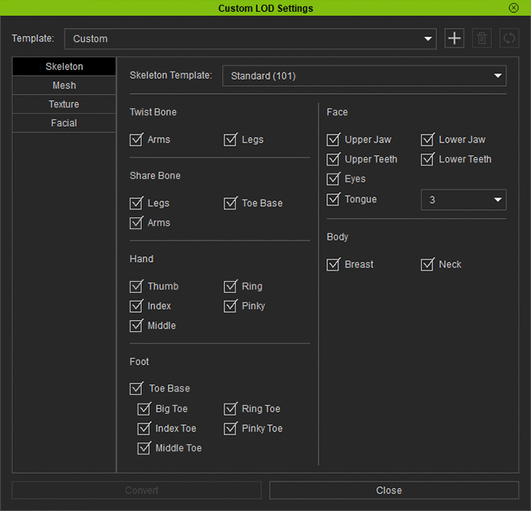The image size is (531, 511).
Task: Open the Facial tab
Action: [64, 123]
